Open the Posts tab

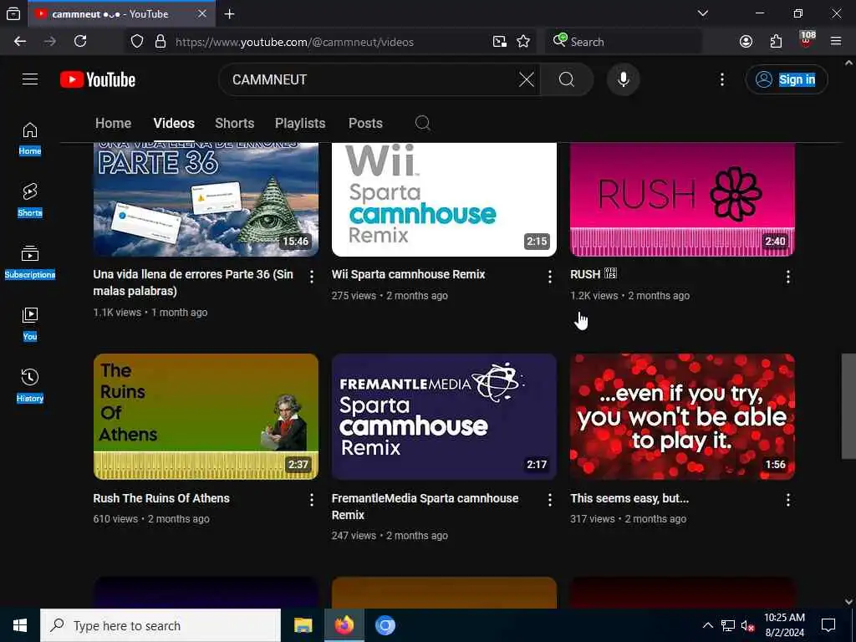click(365, 124)
